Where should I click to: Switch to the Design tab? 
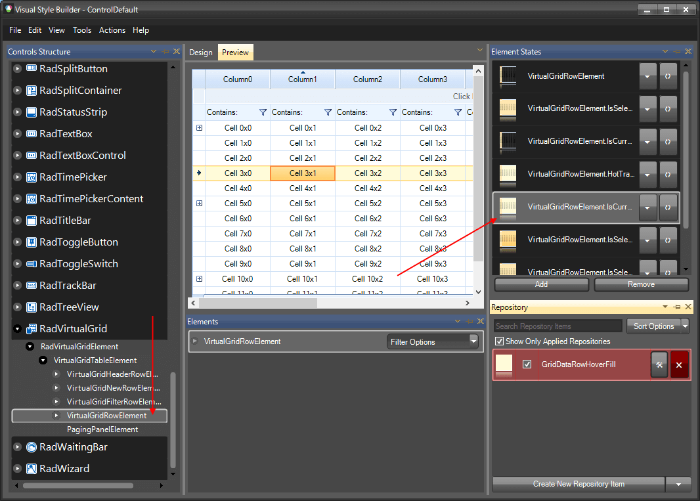click(x=201, y=52)
